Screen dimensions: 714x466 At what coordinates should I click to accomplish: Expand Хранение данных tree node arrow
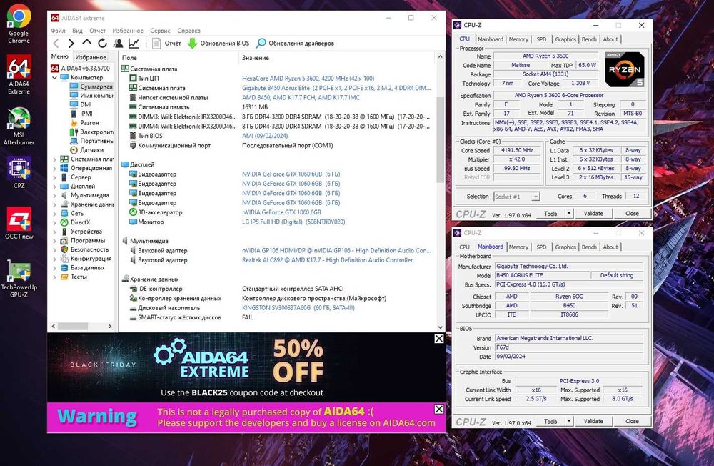click(55, 204)
